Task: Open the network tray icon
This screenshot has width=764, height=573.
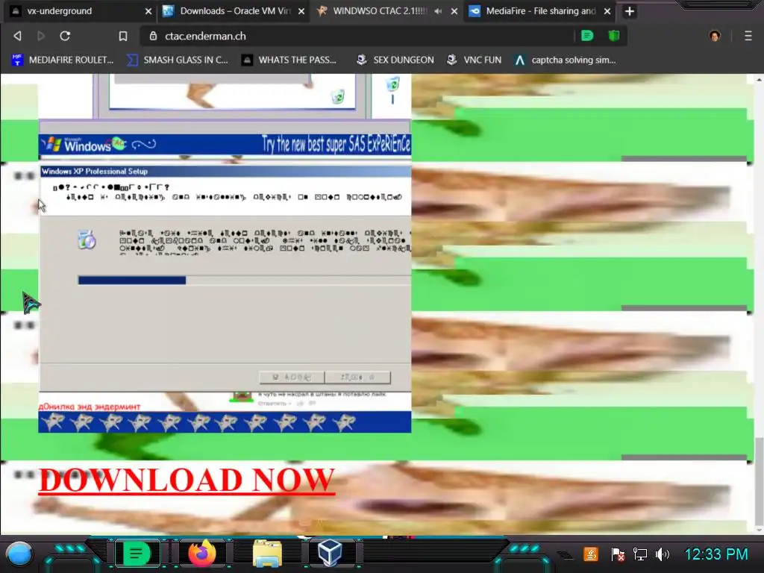Action: pyautogui.click(x=639, y=554)
